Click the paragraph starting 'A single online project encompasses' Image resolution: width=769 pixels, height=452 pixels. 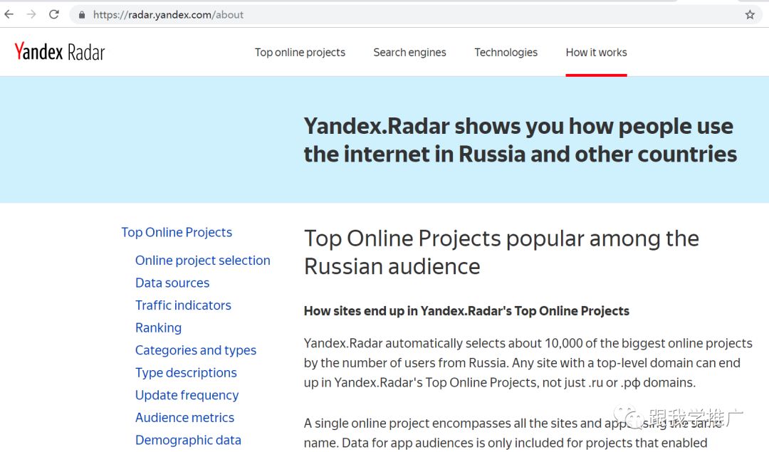[513, 433]
